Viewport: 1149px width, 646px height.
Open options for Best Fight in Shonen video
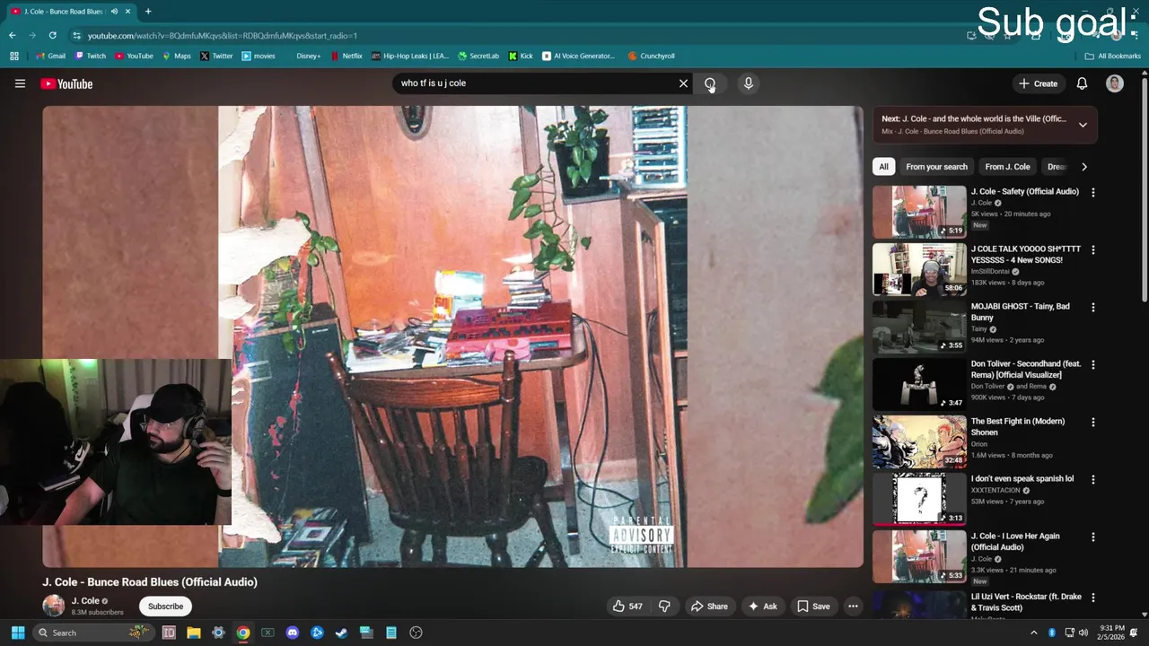[1092, 422]
